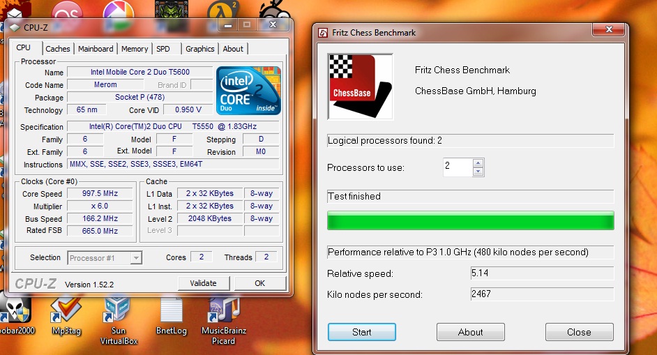Close the Fritz Chess Benchmark window via X
Screen dimensions: 657x355
tap(609, 29)
